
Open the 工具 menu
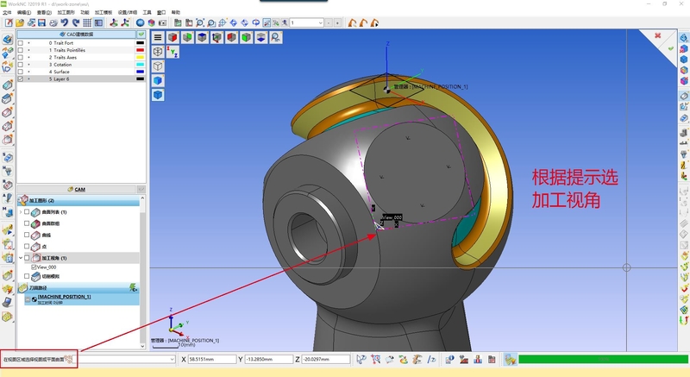coord(146,13)
